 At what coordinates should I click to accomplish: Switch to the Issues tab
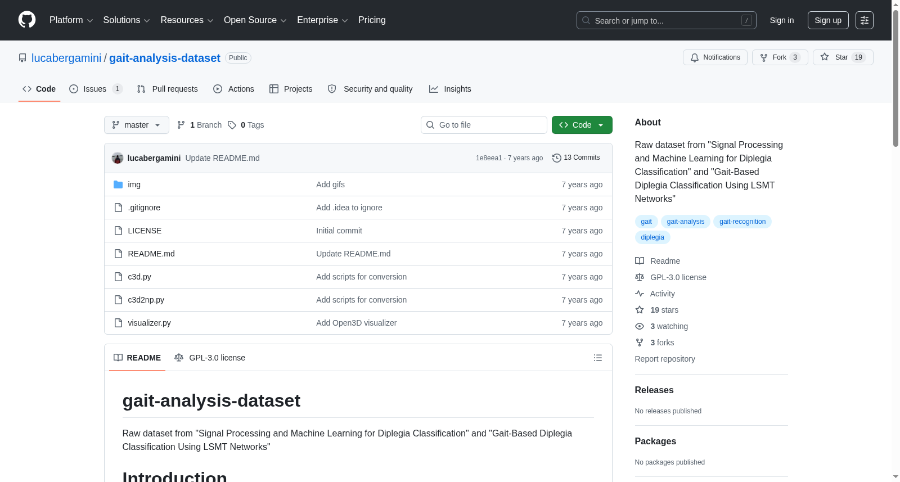pos(96,89)
